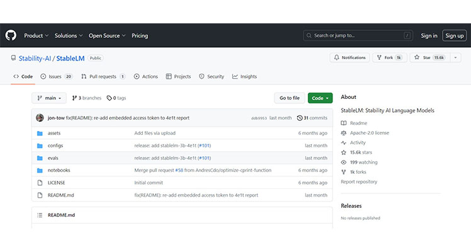Viewport: 471px width, 252px height.
Task: Focus the Search or jump to field
Action: tap(358, 35)
